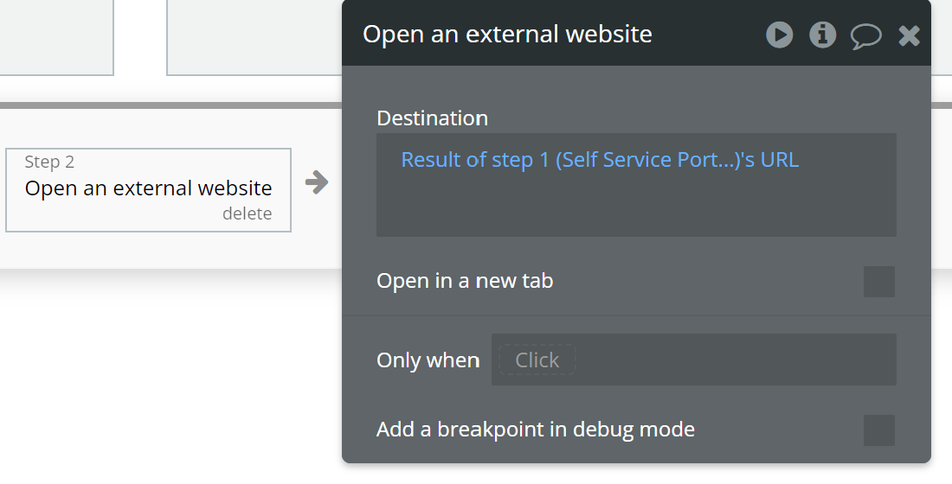
Task: Click empty area of Only when field
Action: pos(736,360)
